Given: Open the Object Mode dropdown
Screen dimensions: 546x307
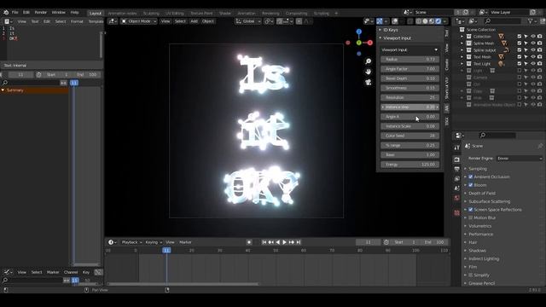Looking at the screenshot, I should click(x=139, y=21).
